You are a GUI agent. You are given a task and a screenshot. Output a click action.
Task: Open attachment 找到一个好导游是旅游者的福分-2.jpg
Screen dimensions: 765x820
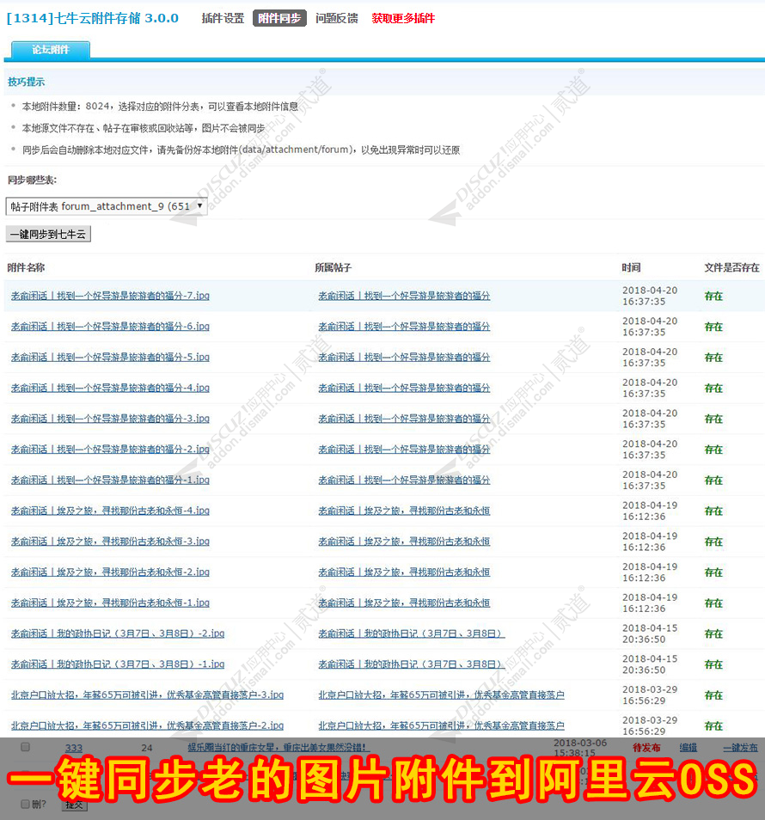(110, 450)
